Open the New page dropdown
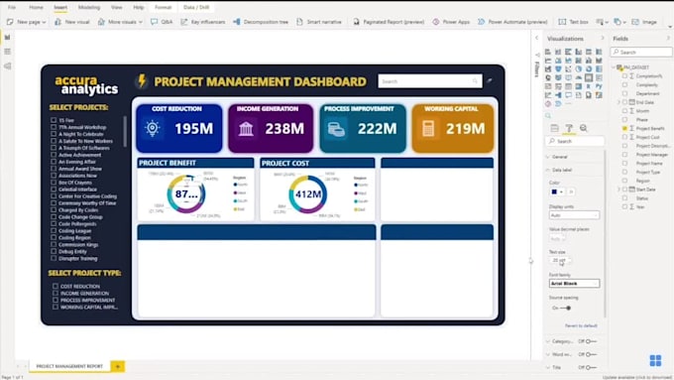This screenshot has height=380, width=674. pos(44,22)
